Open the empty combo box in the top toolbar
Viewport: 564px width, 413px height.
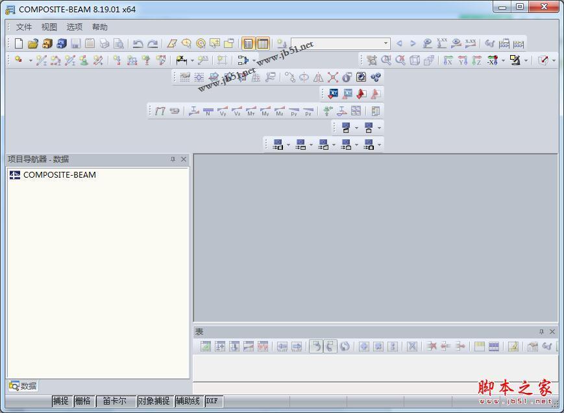pyautogui.click(x=341, y=43)
